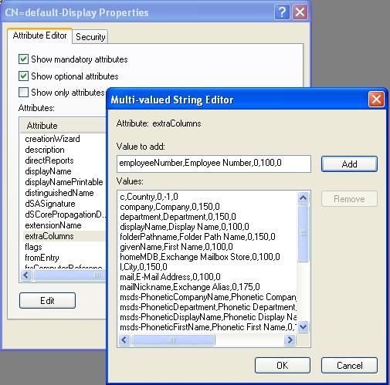390x385 pixels.
Task: Select value company,Company,0,150,0
Action: (x=170, y=207)
